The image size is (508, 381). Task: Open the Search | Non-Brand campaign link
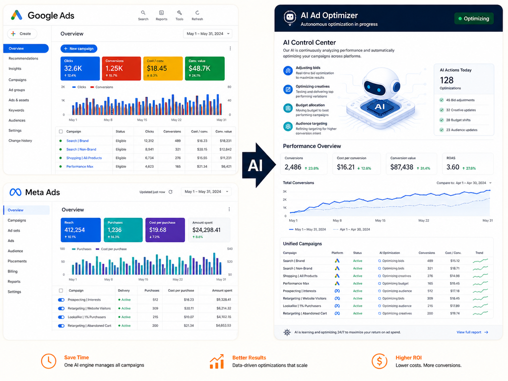81,149
